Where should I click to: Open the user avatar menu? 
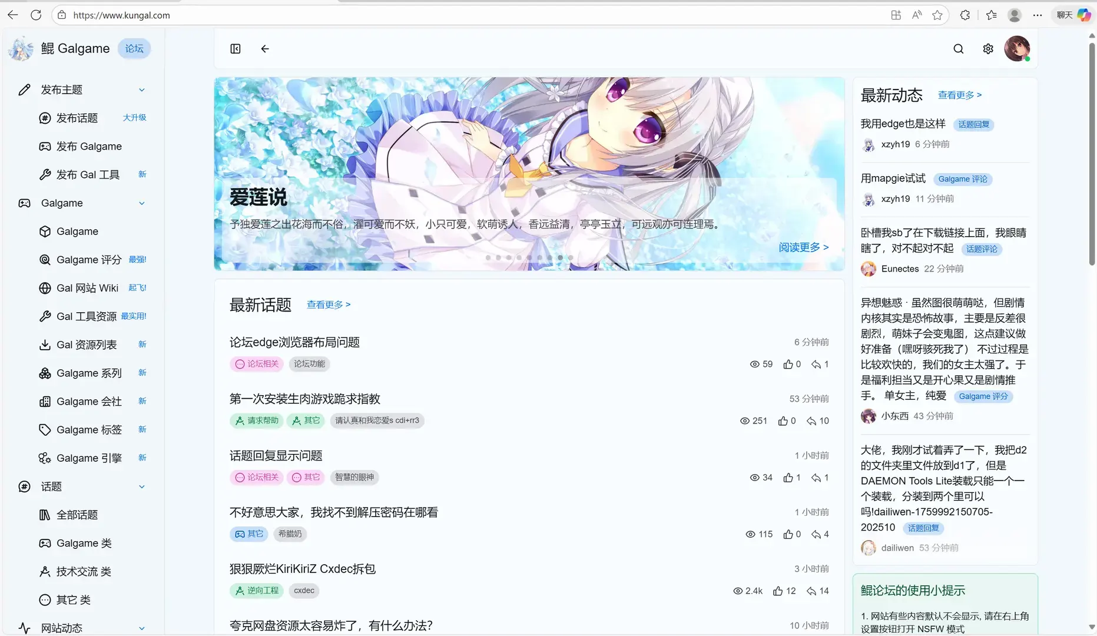click(1017, 48)
